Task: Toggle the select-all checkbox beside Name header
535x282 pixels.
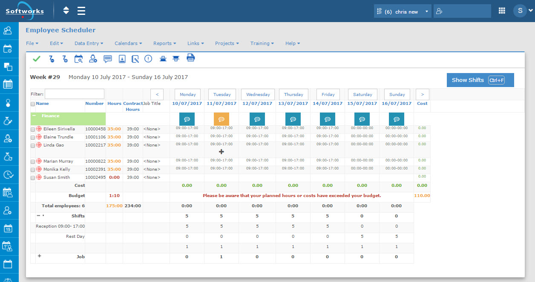Action: [x=33, y=104]
